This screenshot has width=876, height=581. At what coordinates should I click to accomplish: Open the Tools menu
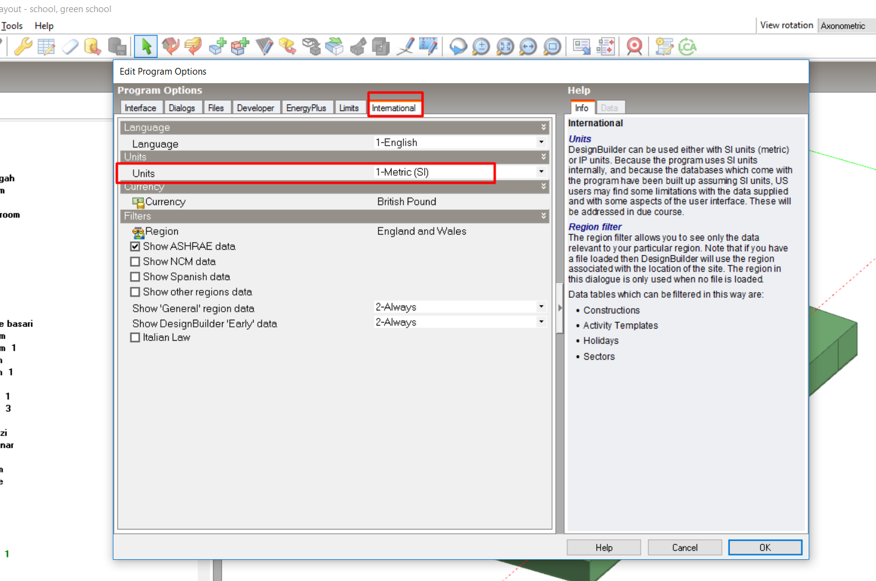12,26
